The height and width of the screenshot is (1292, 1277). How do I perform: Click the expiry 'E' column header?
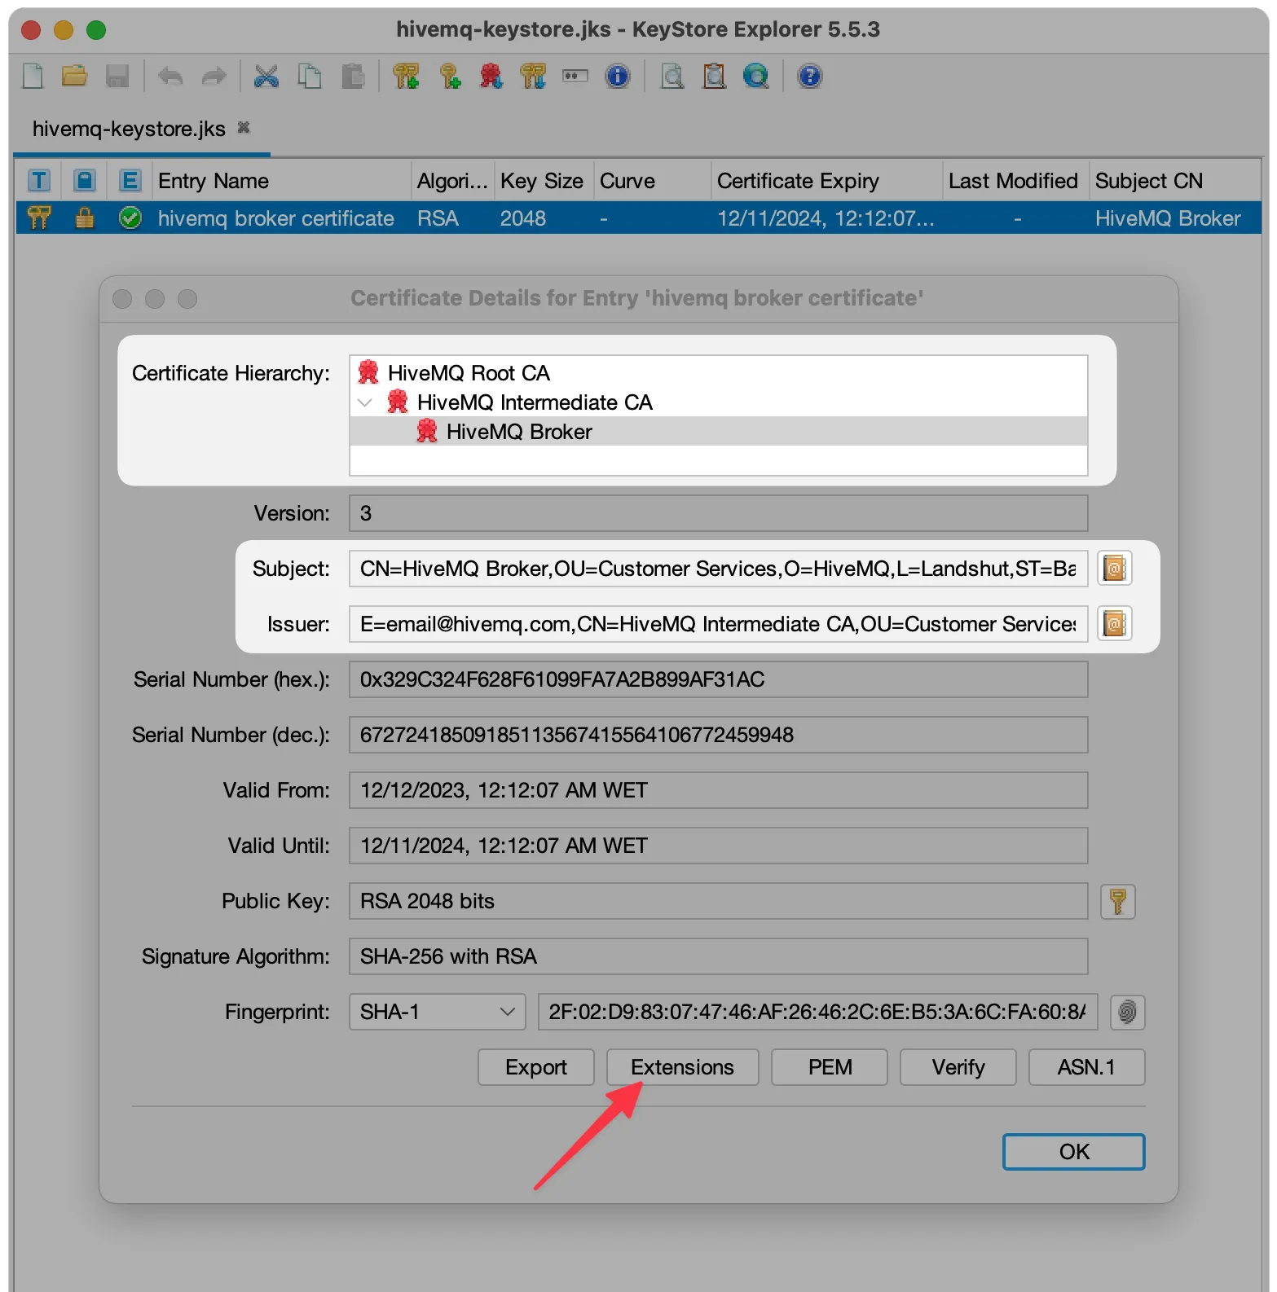point(130,181)
